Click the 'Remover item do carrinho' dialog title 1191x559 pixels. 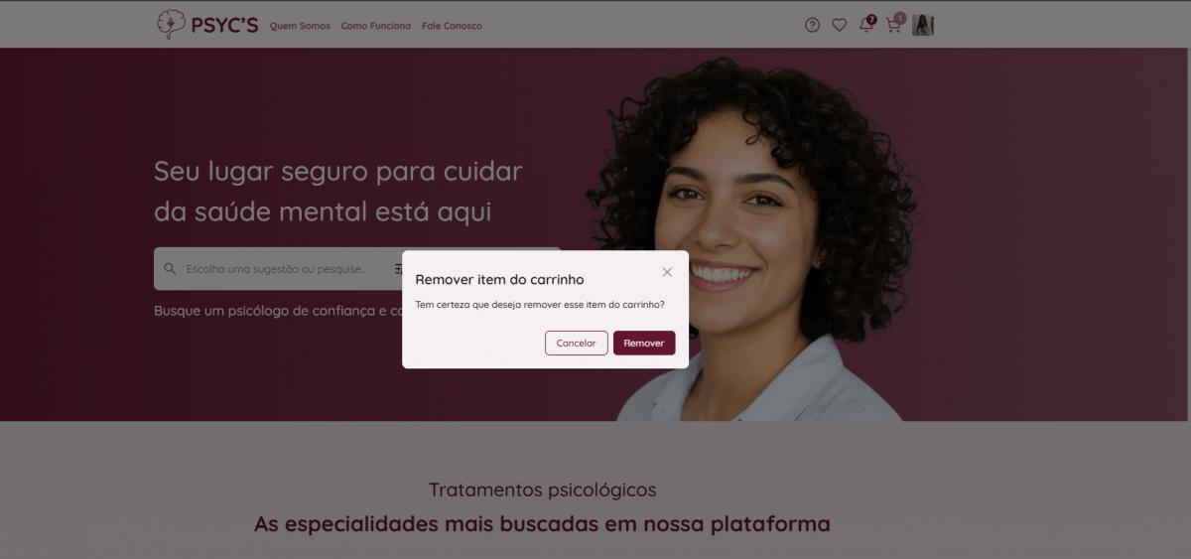click(x=499, y=280)
